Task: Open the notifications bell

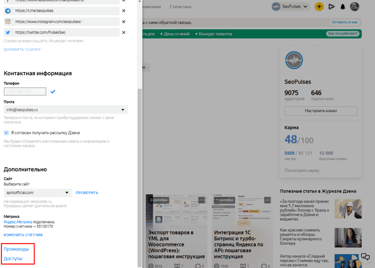Action: (x=343, y=7)
